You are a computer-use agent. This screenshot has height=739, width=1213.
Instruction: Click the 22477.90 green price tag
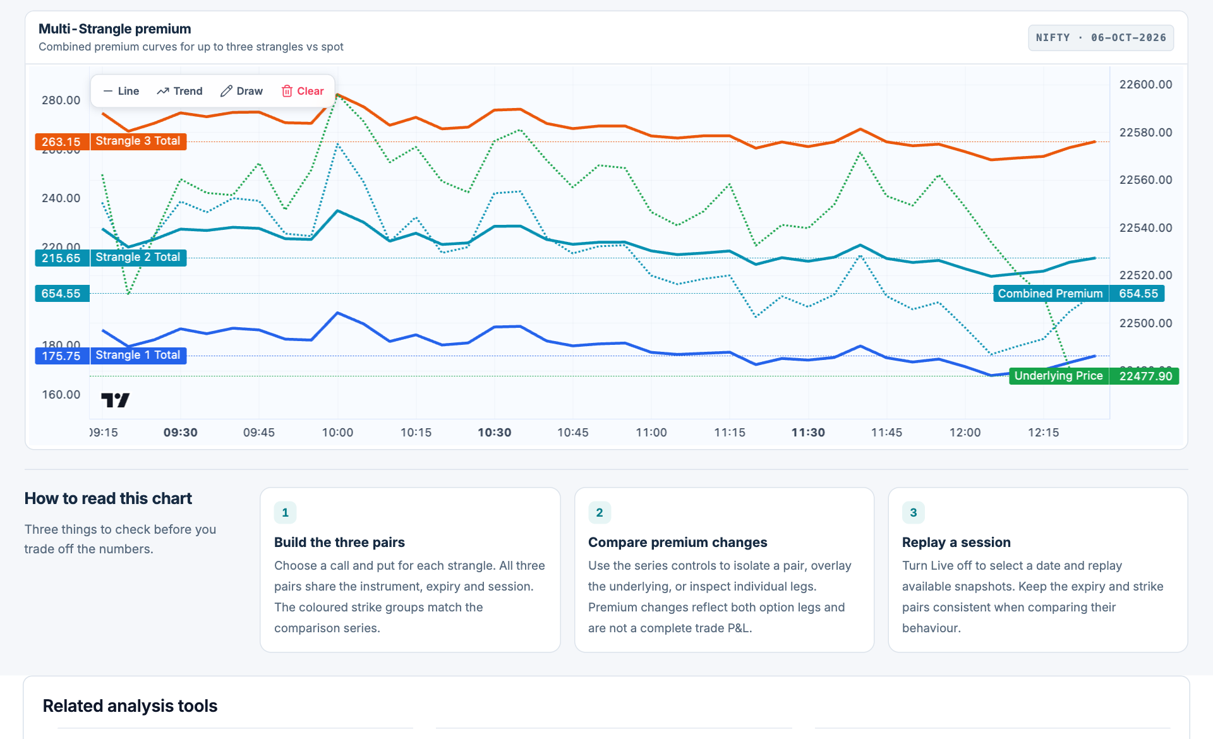(x=1145, y=376)
